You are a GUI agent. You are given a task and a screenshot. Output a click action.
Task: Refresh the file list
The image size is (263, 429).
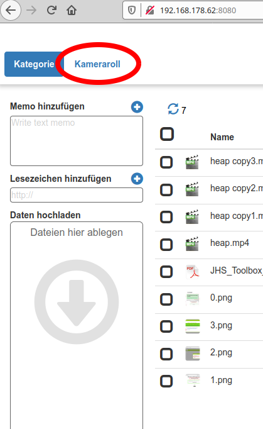coord(173,109)
